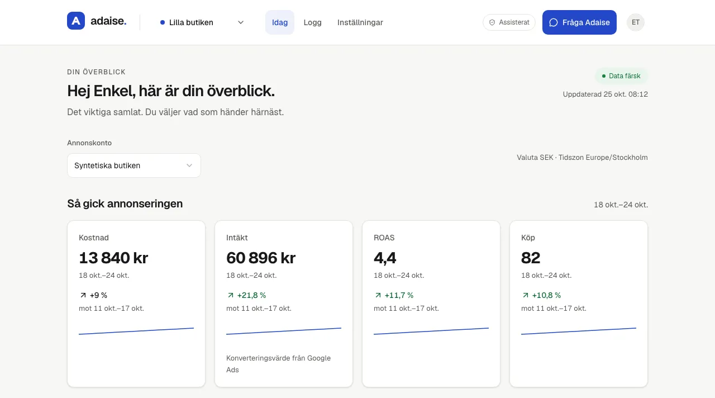Click the Konverteringsvärde från Google Ads note
The width and height of the screenshot is (715, 398).
[278, 364]
